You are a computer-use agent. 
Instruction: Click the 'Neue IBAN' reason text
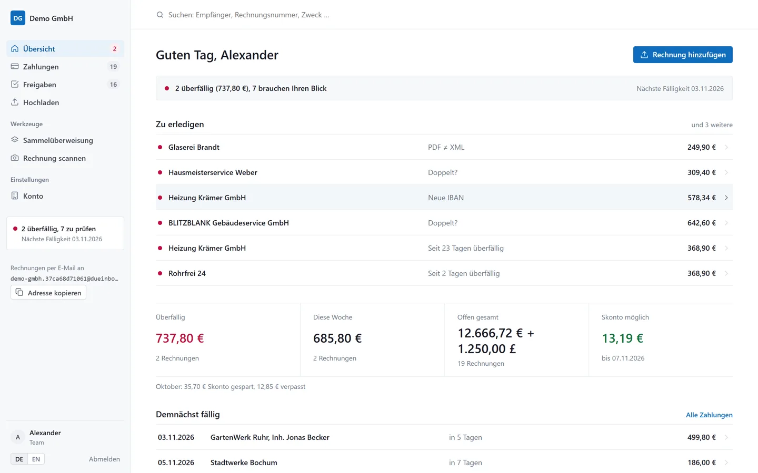tap(446, 198)
